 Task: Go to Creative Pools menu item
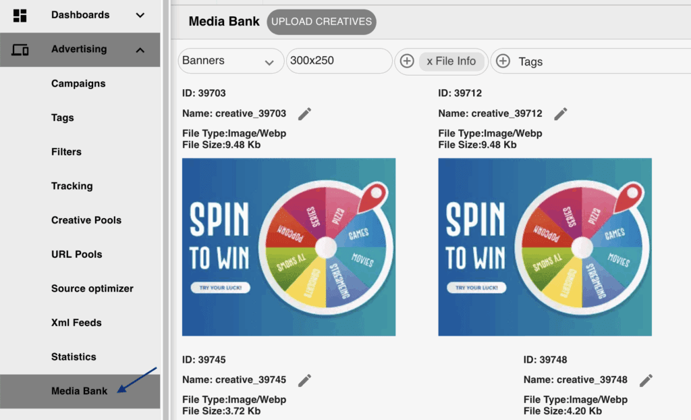tap(86, 220)
